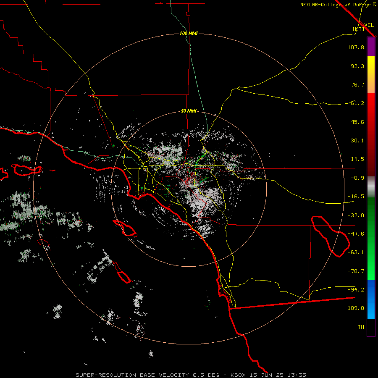Click the 76.7 velocity scale value
This screenshot has height=378, width=378.
point(357,84)
